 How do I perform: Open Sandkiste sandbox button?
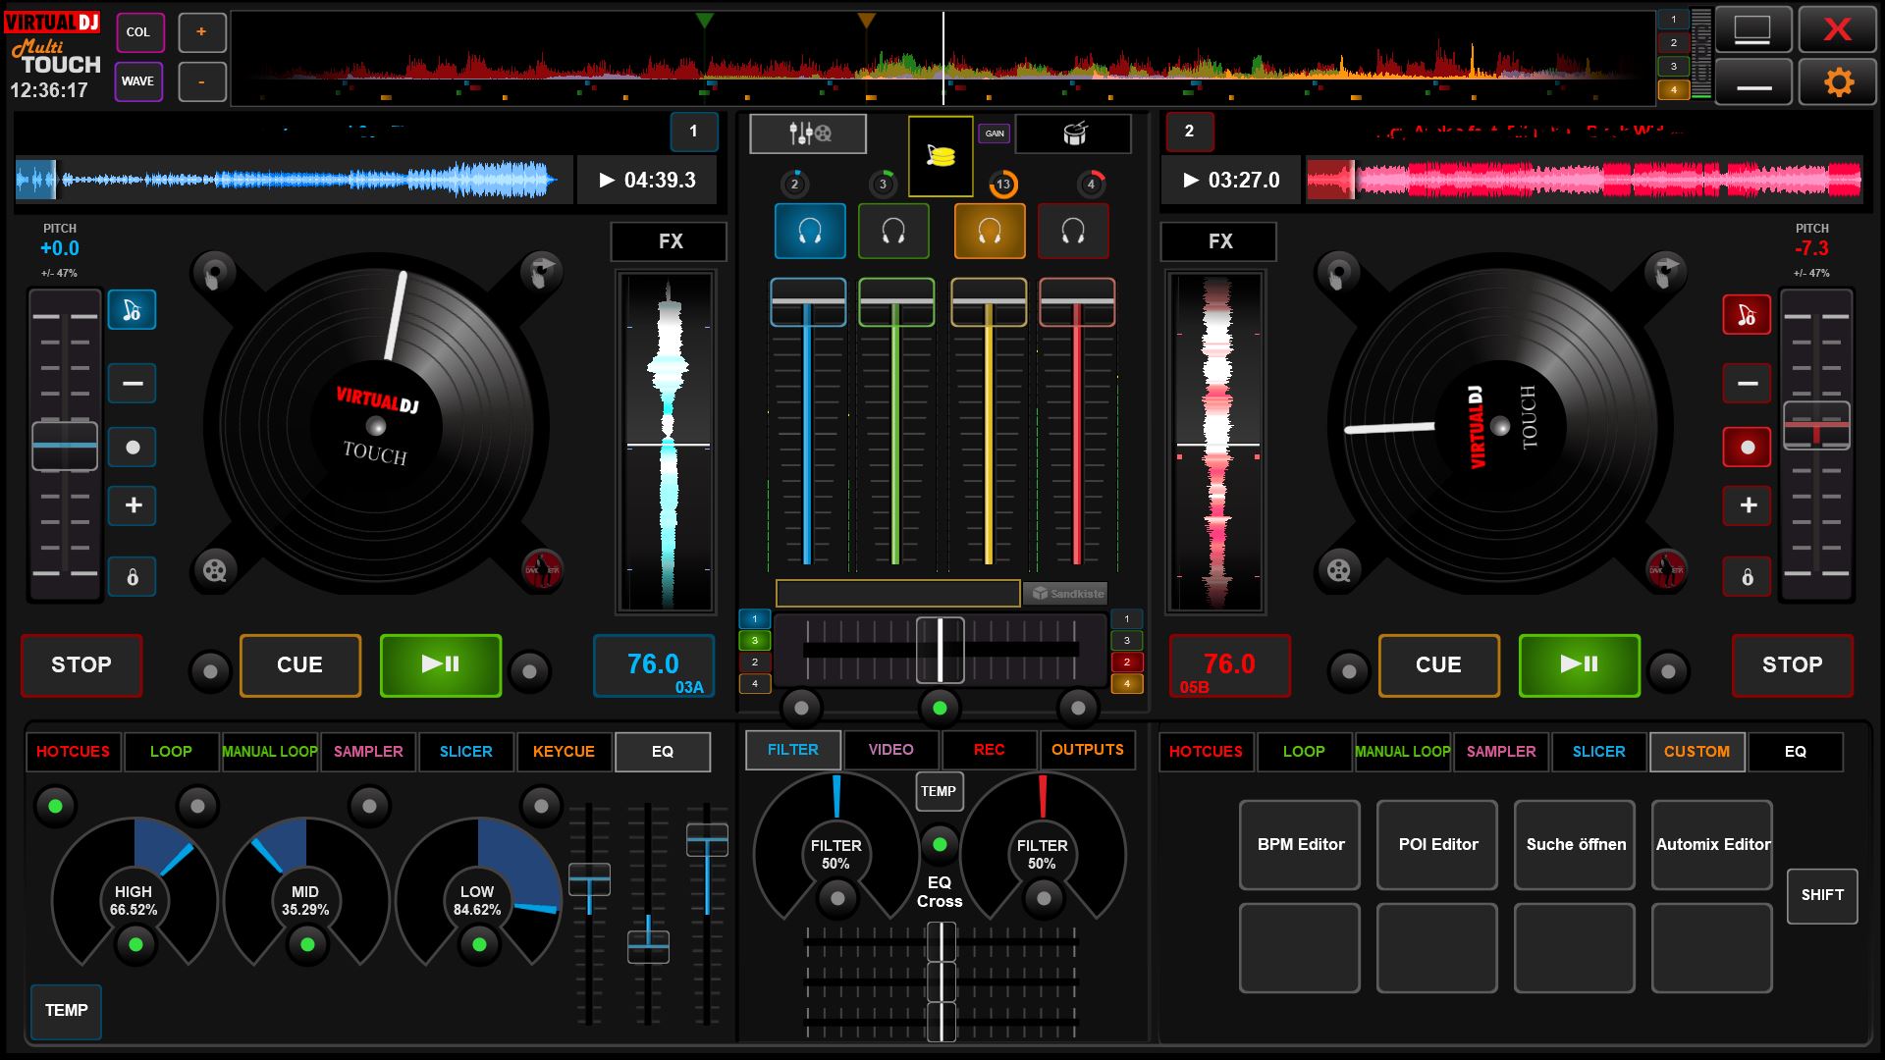[x=1066, y=594]
